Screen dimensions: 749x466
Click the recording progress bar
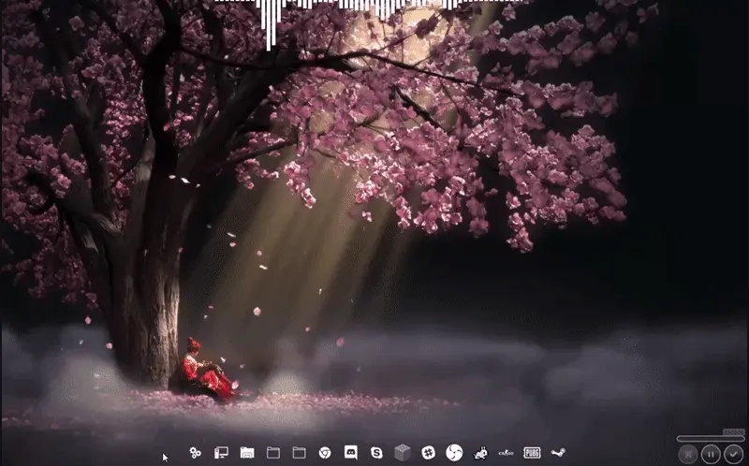pos(711,438)
